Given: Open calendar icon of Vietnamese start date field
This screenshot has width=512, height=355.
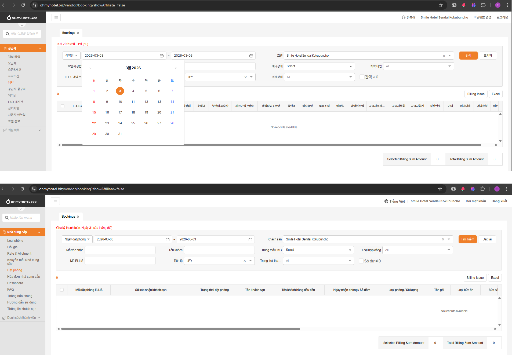Looking at the screenshot, I should click(168, 239).
